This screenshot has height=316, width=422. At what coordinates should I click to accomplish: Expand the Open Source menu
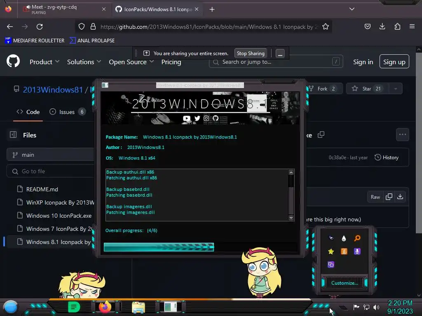click(x=131, y=62)
